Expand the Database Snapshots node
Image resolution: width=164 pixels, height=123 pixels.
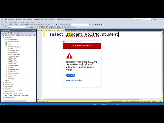point(5,41)
